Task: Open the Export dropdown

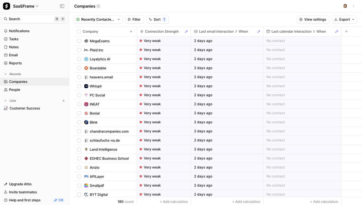Action: [344, 19]
